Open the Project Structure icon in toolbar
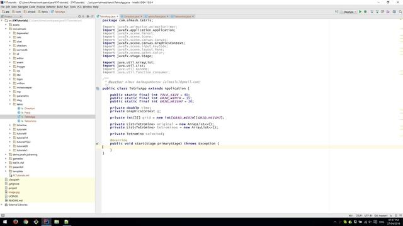 pos(394,12)
